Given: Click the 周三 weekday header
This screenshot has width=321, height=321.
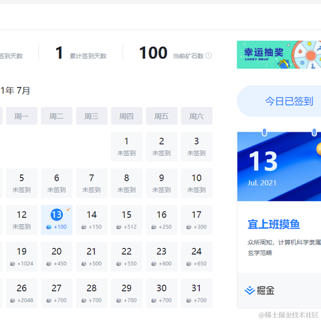Looking at the screenshot, I should [92, 116].
